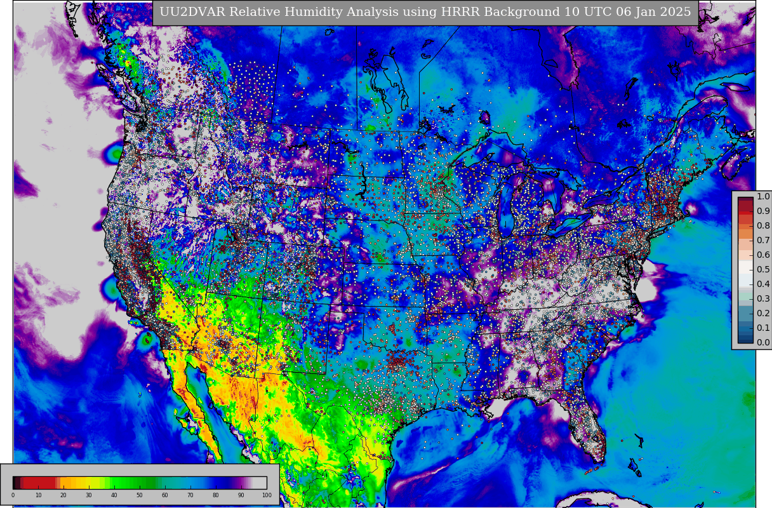Viewport: 772px width, 508px height.
Task: Click the 100 tick label on humidity colorbar
Action: pos(267,495)
